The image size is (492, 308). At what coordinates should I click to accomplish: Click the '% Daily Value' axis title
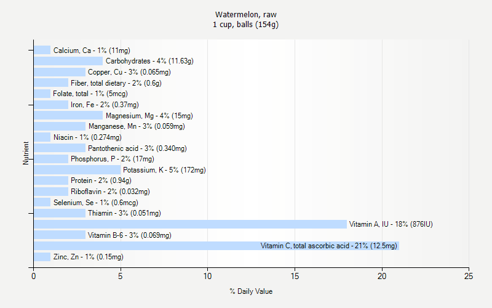(251, 291)
